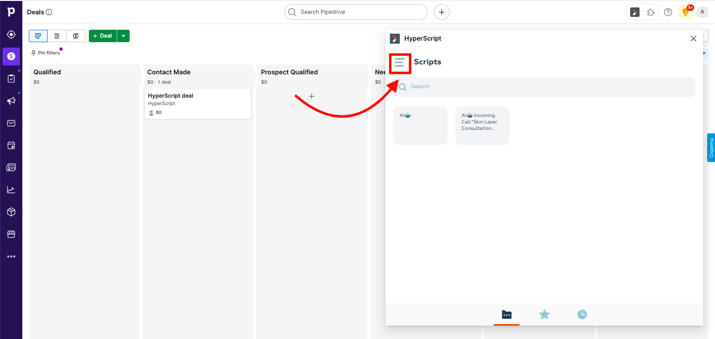Click in the Search Pipedrive field
Image resolution: width=715 pixels, height=339 pixels.
point(356,12)
